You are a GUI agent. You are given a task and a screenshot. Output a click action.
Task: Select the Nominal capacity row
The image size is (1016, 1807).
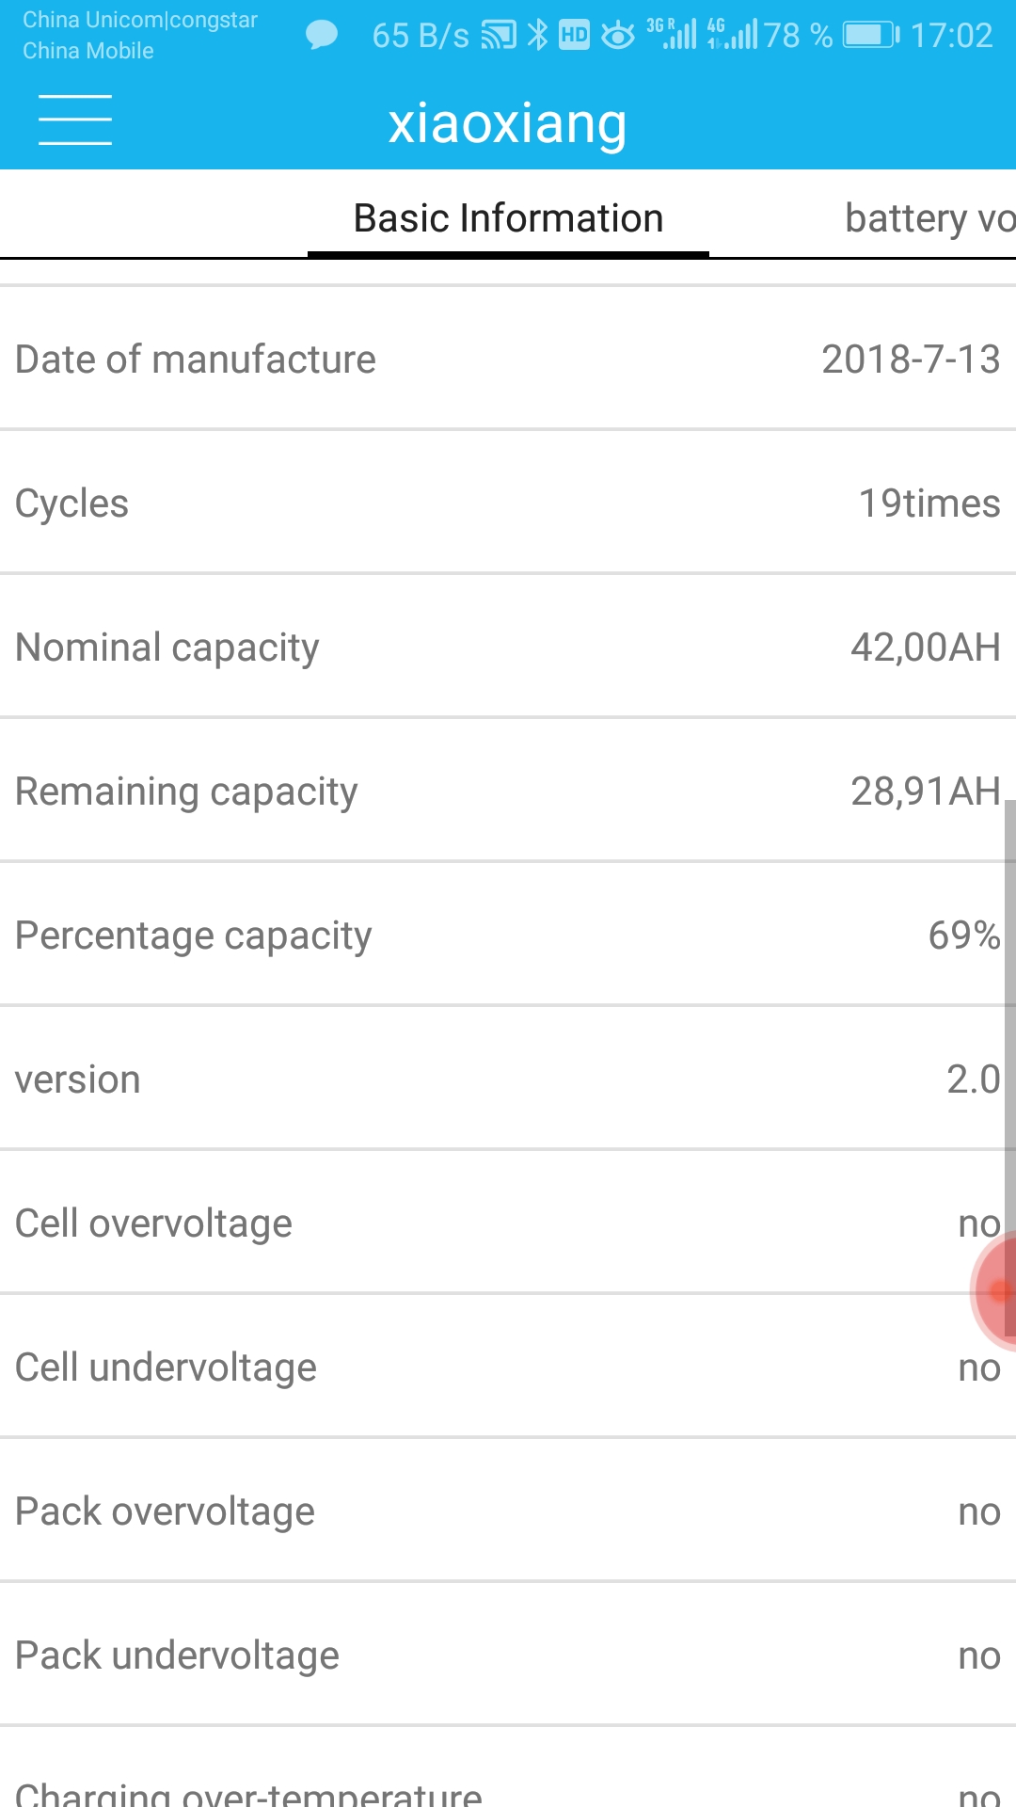pos(508,648)
